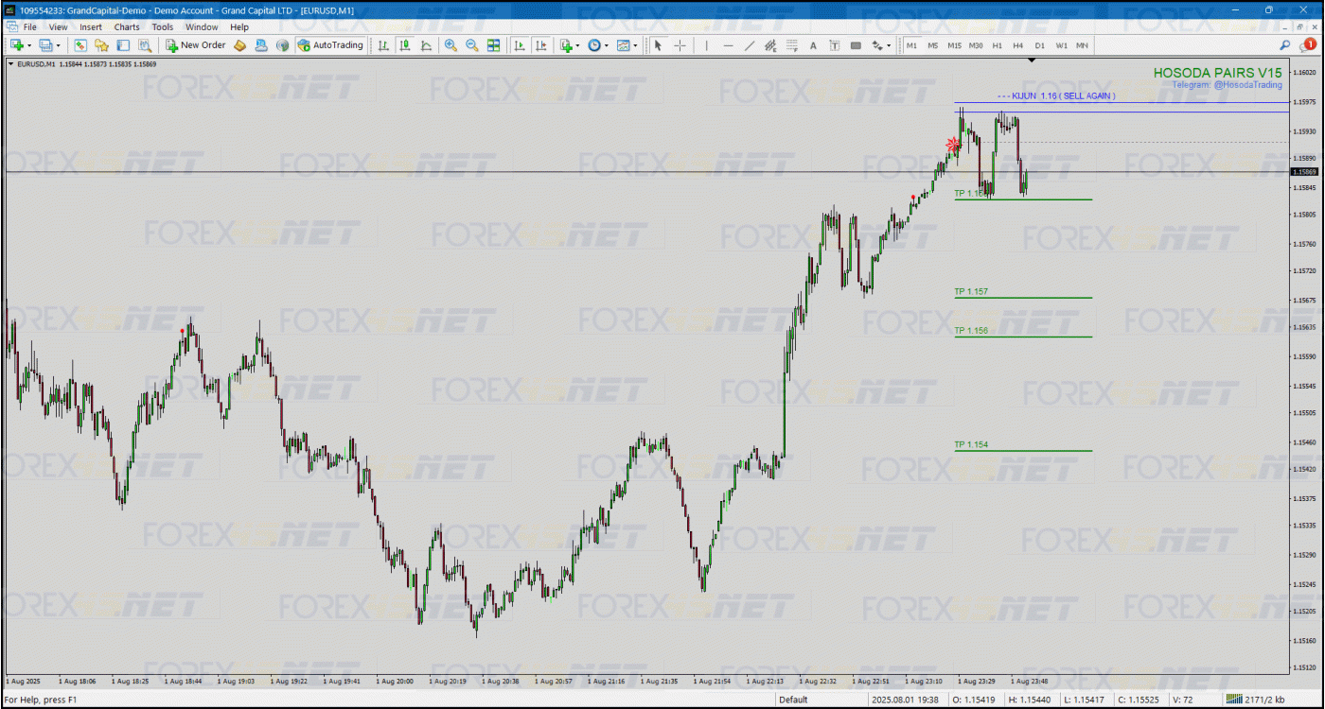Open the new chart dropdown arrow
Viewport: 1325px width, 709px height.
[29, 45]
